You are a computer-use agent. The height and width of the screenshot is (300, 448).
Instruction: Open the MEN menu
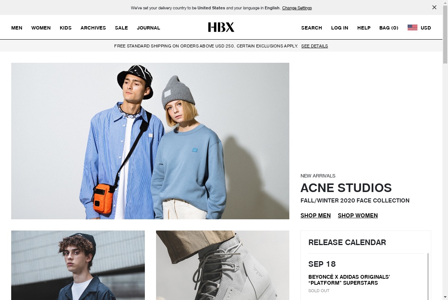[x=17, y=28]
